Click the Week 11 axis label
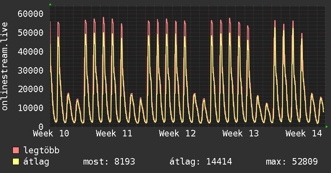The image size is (331, 173). click(114, 134)
